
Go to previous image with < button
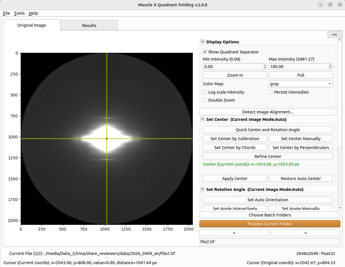click(x=234, y=233)
